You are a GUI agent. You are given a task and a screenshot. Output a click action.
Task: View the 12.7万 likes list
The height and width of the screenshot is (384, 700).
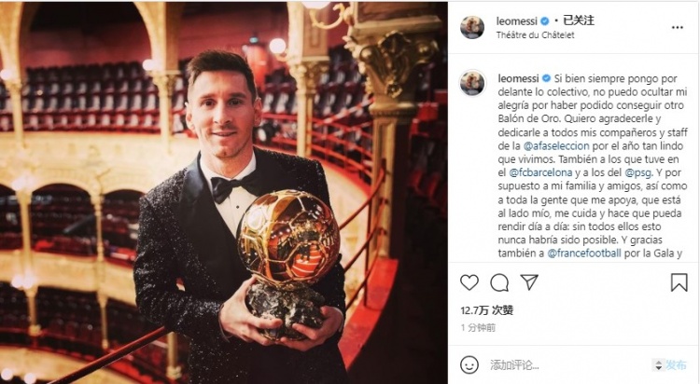click(x=486, y=310)
